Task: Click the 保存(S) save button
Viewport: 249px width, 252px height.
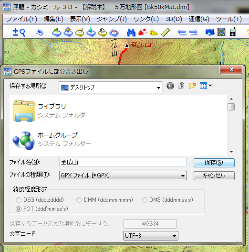Action: click(x=214, y=163)
